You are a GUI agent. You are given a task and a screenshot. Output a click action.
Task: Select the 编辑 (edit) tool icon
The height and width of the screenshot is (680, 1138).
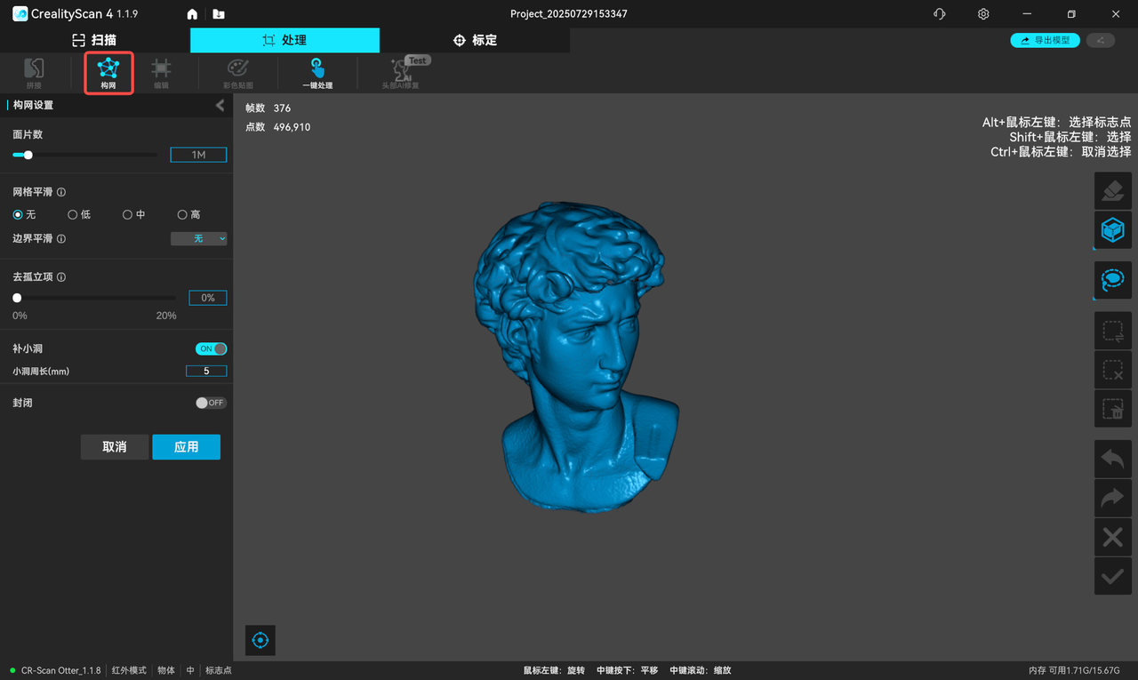click(161, 73)
